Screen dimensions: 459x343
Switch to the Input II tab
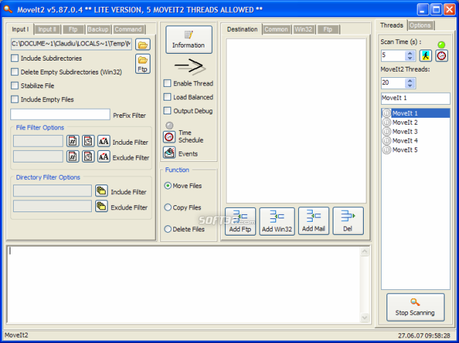point(48,30)
